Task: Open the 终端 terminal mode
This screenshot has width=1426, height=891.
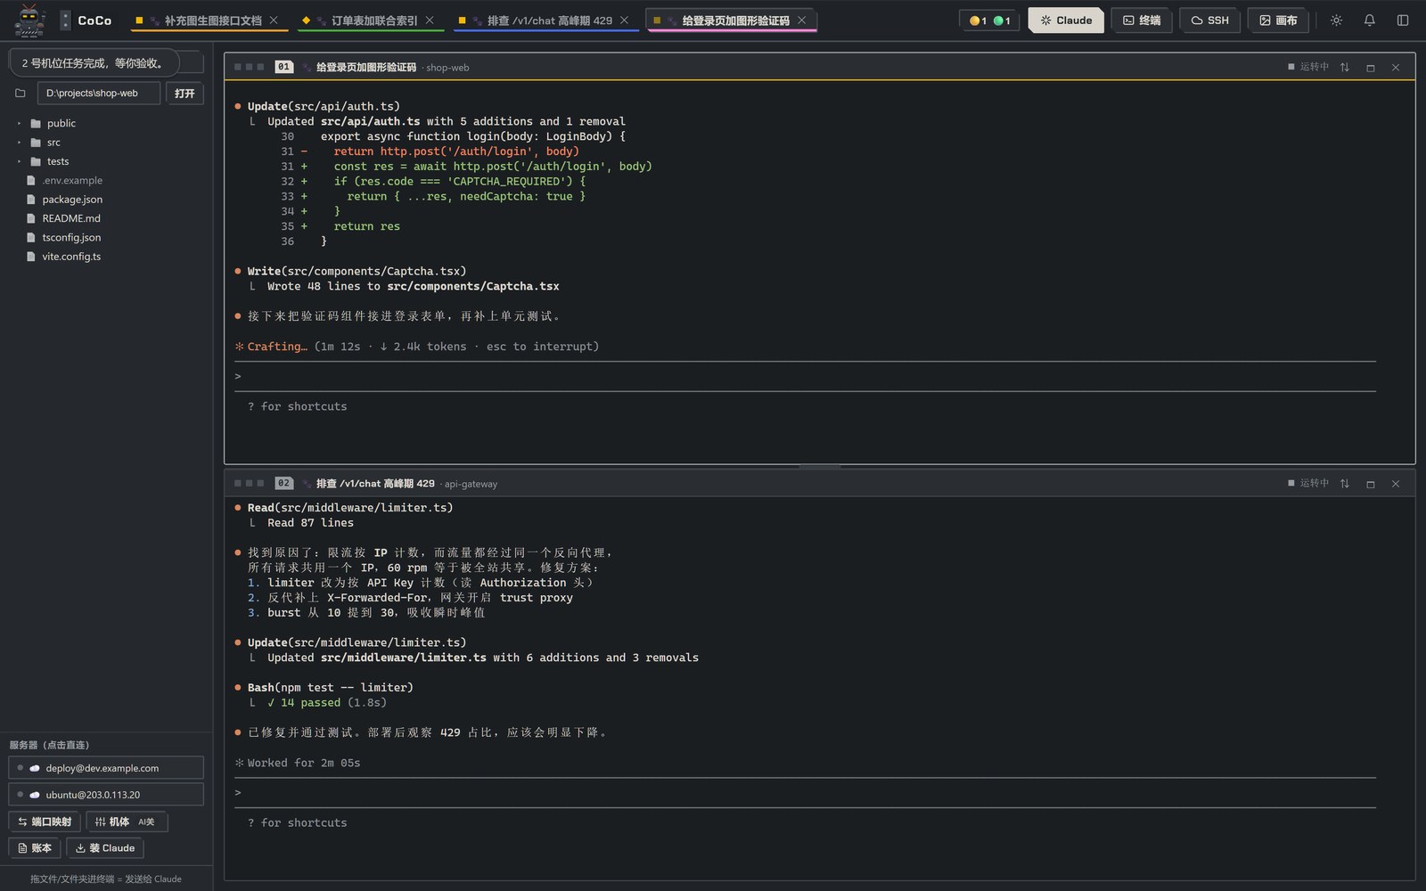Action: (1142, 20)
